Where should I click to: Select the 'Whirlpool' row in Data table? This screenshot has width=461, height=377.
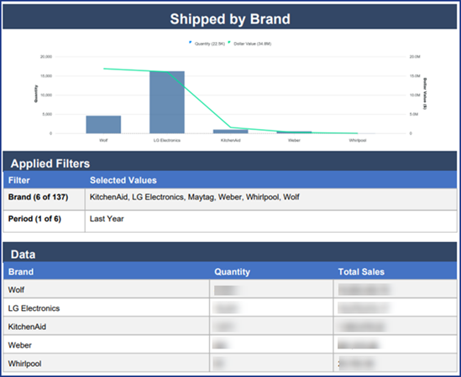230,363
